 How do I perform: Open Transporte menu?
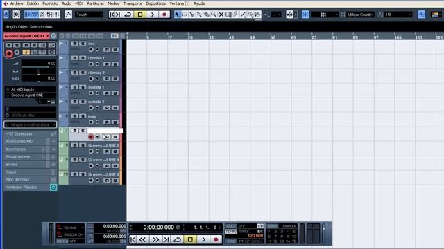point(133,3)
